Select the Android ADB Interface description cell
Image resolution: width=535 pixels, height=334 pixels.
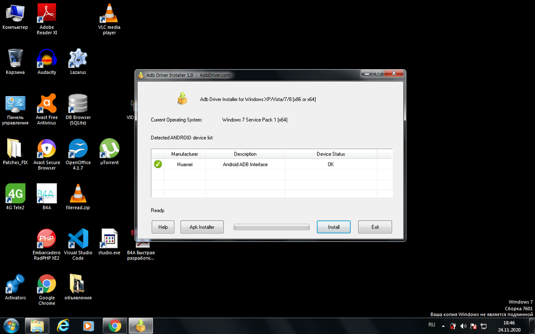[x=245, y=164]
